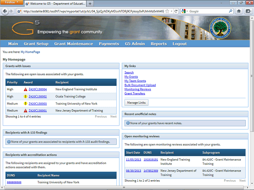Viewport: 254px width, 190px height.
Task: Open award Z420C130004
Action: tap(38, 89)
